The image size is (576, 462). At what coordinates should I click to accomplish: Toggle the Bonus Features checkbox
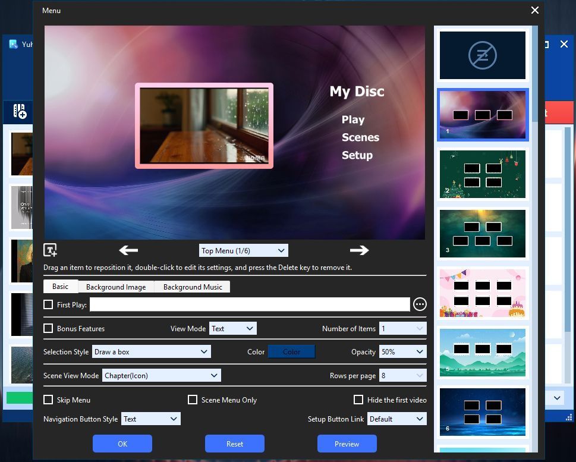tap(48, 328)
